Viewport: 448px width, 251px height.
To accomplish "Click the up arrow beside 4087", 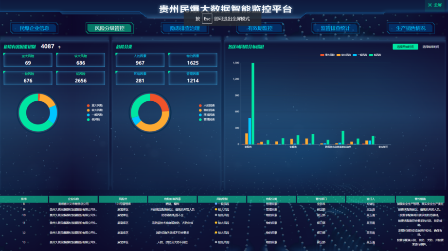I will click(59, 47).
